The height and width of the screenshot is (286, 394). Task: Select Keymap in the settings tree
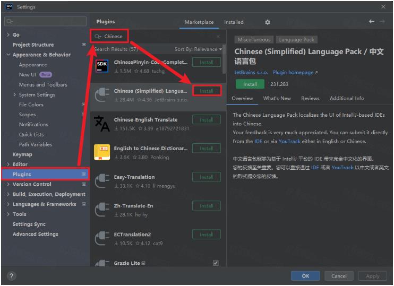click(x=22, y=154)
